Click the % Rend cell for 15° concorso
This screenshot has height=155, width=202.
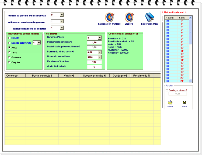(171, 63)
